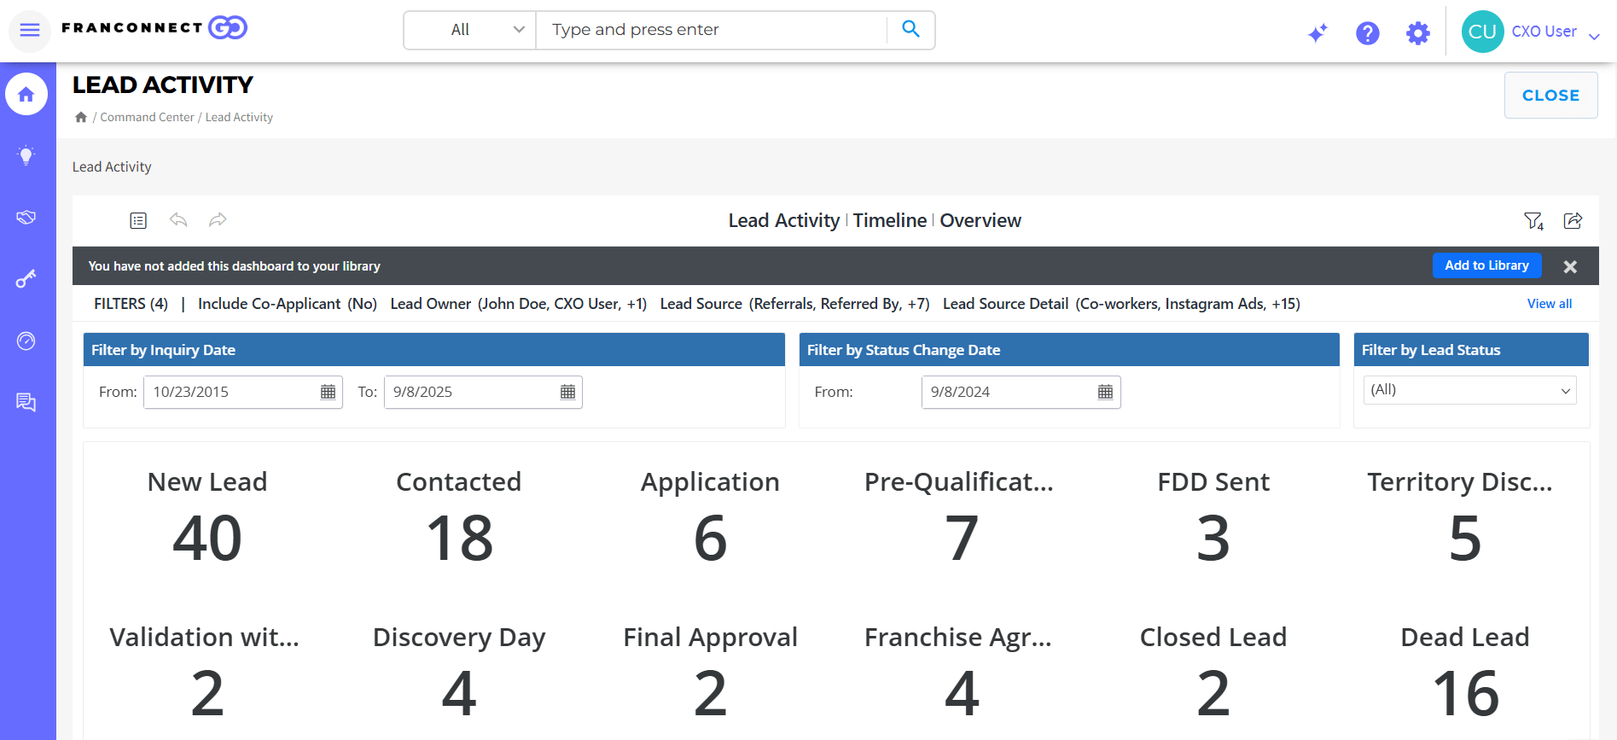Click the FILTERS (4) label
Viewport: 1617px width, 740px height.
131,304
